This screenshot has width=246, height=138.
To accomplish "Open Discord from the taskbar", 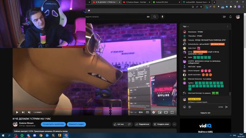I will coord(35,135).
